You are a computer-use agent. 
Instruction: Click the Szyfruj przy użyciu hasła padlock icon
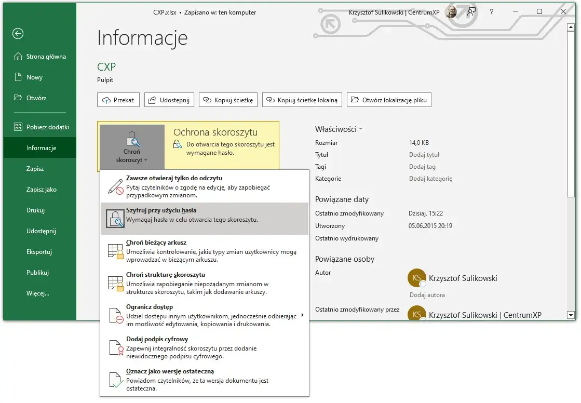point(115,218)
